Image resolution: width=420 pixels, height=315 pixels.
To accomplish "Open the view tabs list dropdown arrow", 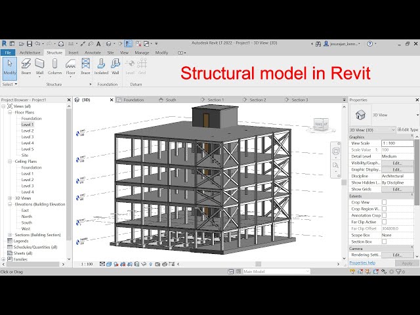I will click(344, 100).
